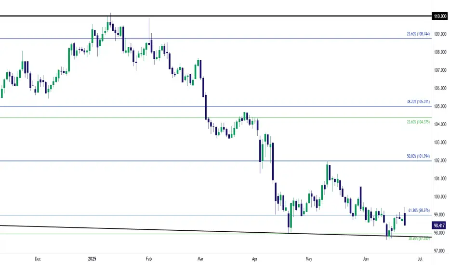This screenshot has height=265, width=449.
Task: Click the Dec label on time axis
Action: pyautogui.click(x=38, y=259)
